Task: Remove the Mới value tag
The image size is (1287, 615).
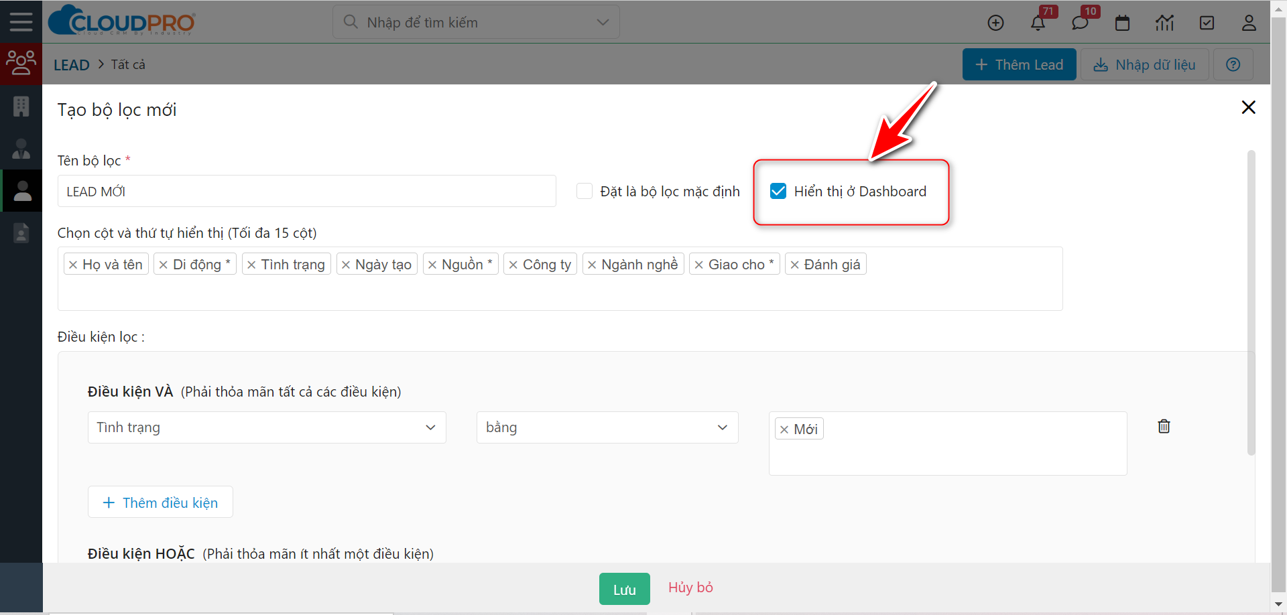Action: click(784, 429)
